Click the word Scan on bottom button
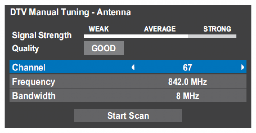 [139, 115]
